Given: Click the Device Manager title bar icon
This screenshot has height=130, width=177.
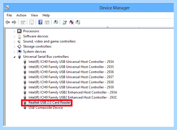Looking at the screenshot, I should coord(7,8).
